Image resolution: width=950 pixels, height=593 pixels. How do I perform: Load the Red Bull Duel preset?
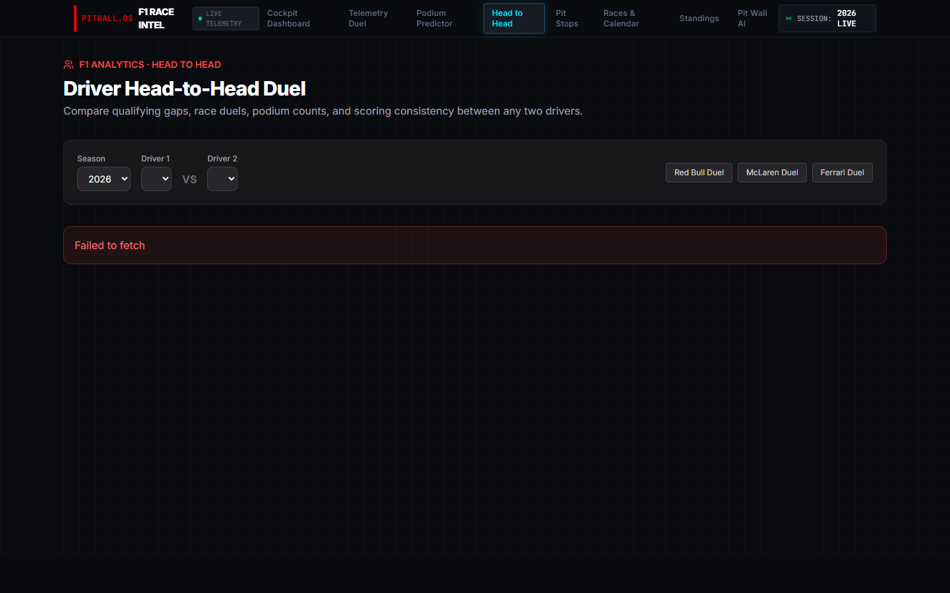[699, 173]
